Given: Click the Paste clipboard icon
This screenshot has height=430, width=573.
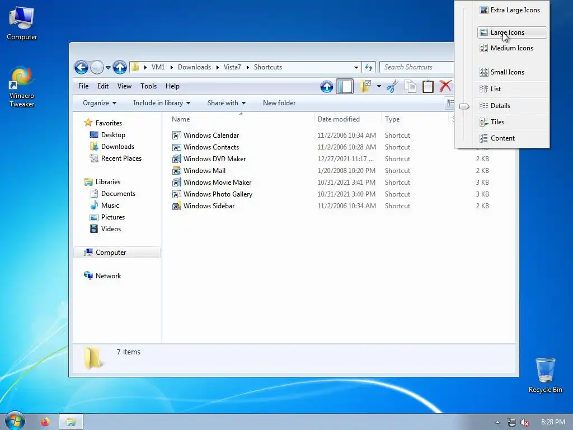Looking at the screenshot, I should tap(428, 87).
